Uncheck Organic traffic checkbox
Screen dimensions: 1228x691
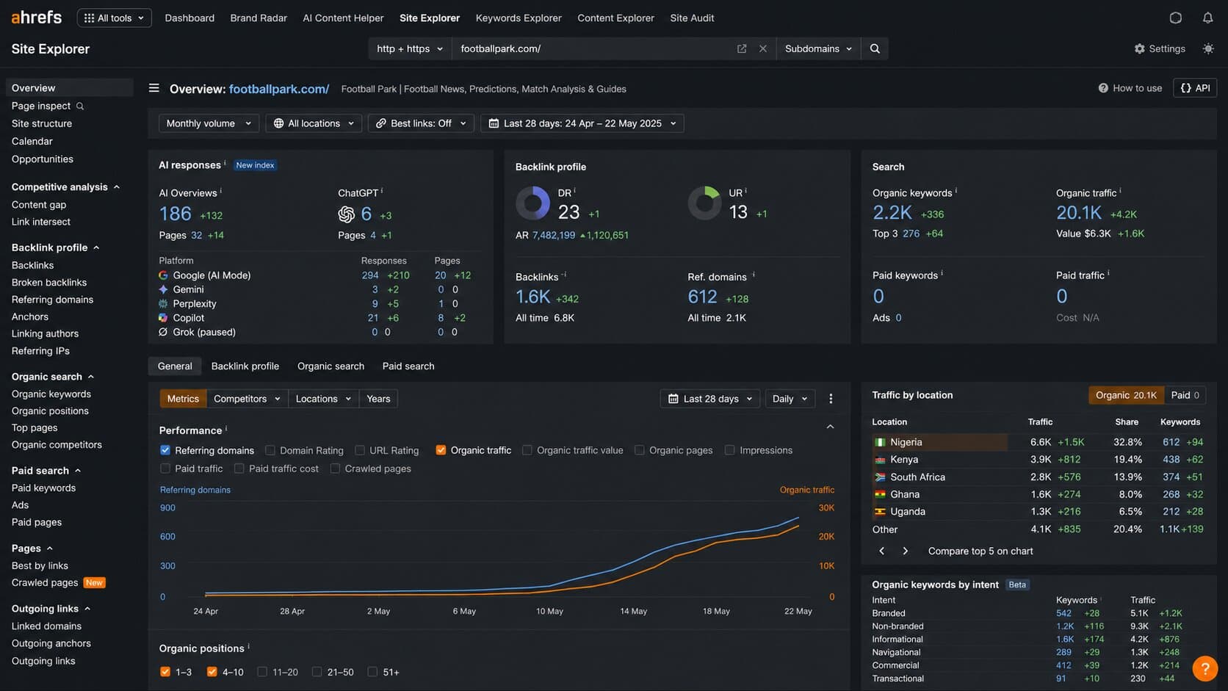[x=441, y=450]
